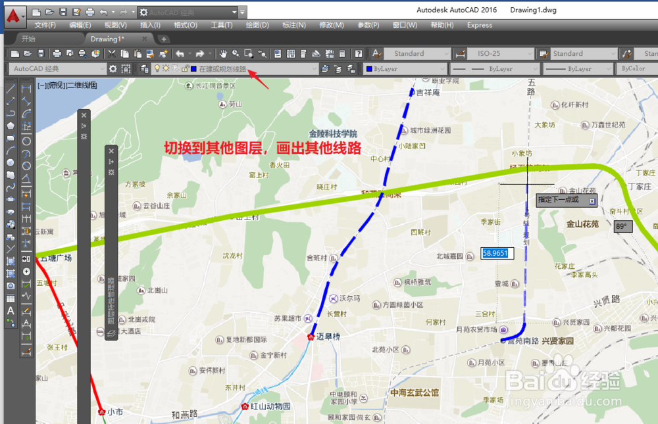Select the Angular dimension tool
This screenshot has height=424, width=658.
[x=26, y=179]
